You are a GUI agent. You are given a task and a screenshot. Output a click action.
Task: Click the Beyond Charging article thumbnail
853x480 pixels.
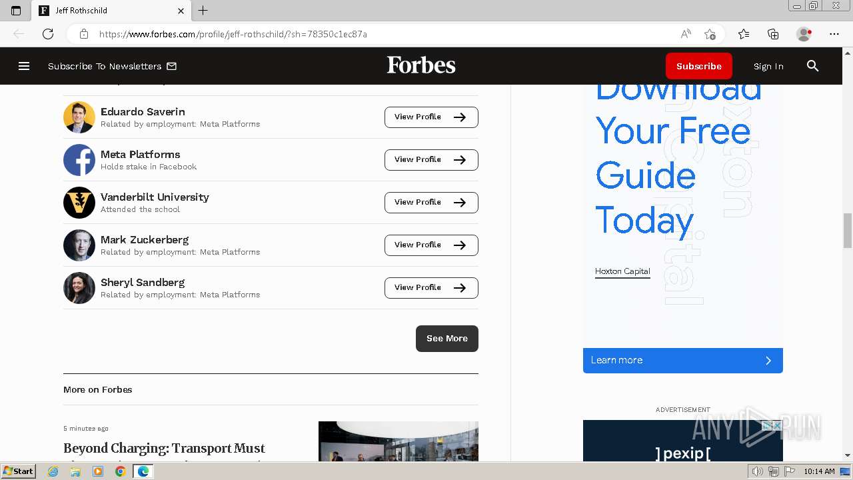pos(399,441)
